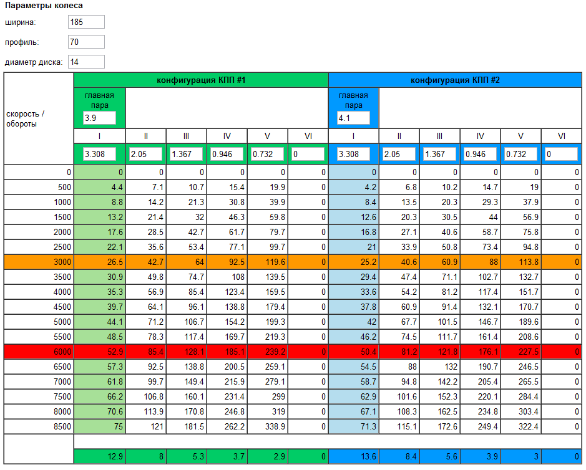Edit главная пара field showing 4.1
586x470 pixels.
[x=353, y=118]
